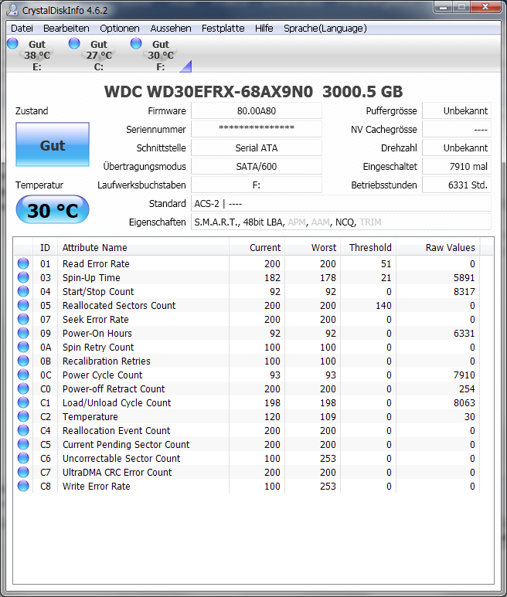Click status orb for Power Cycle Count

(x=23, y=375)
